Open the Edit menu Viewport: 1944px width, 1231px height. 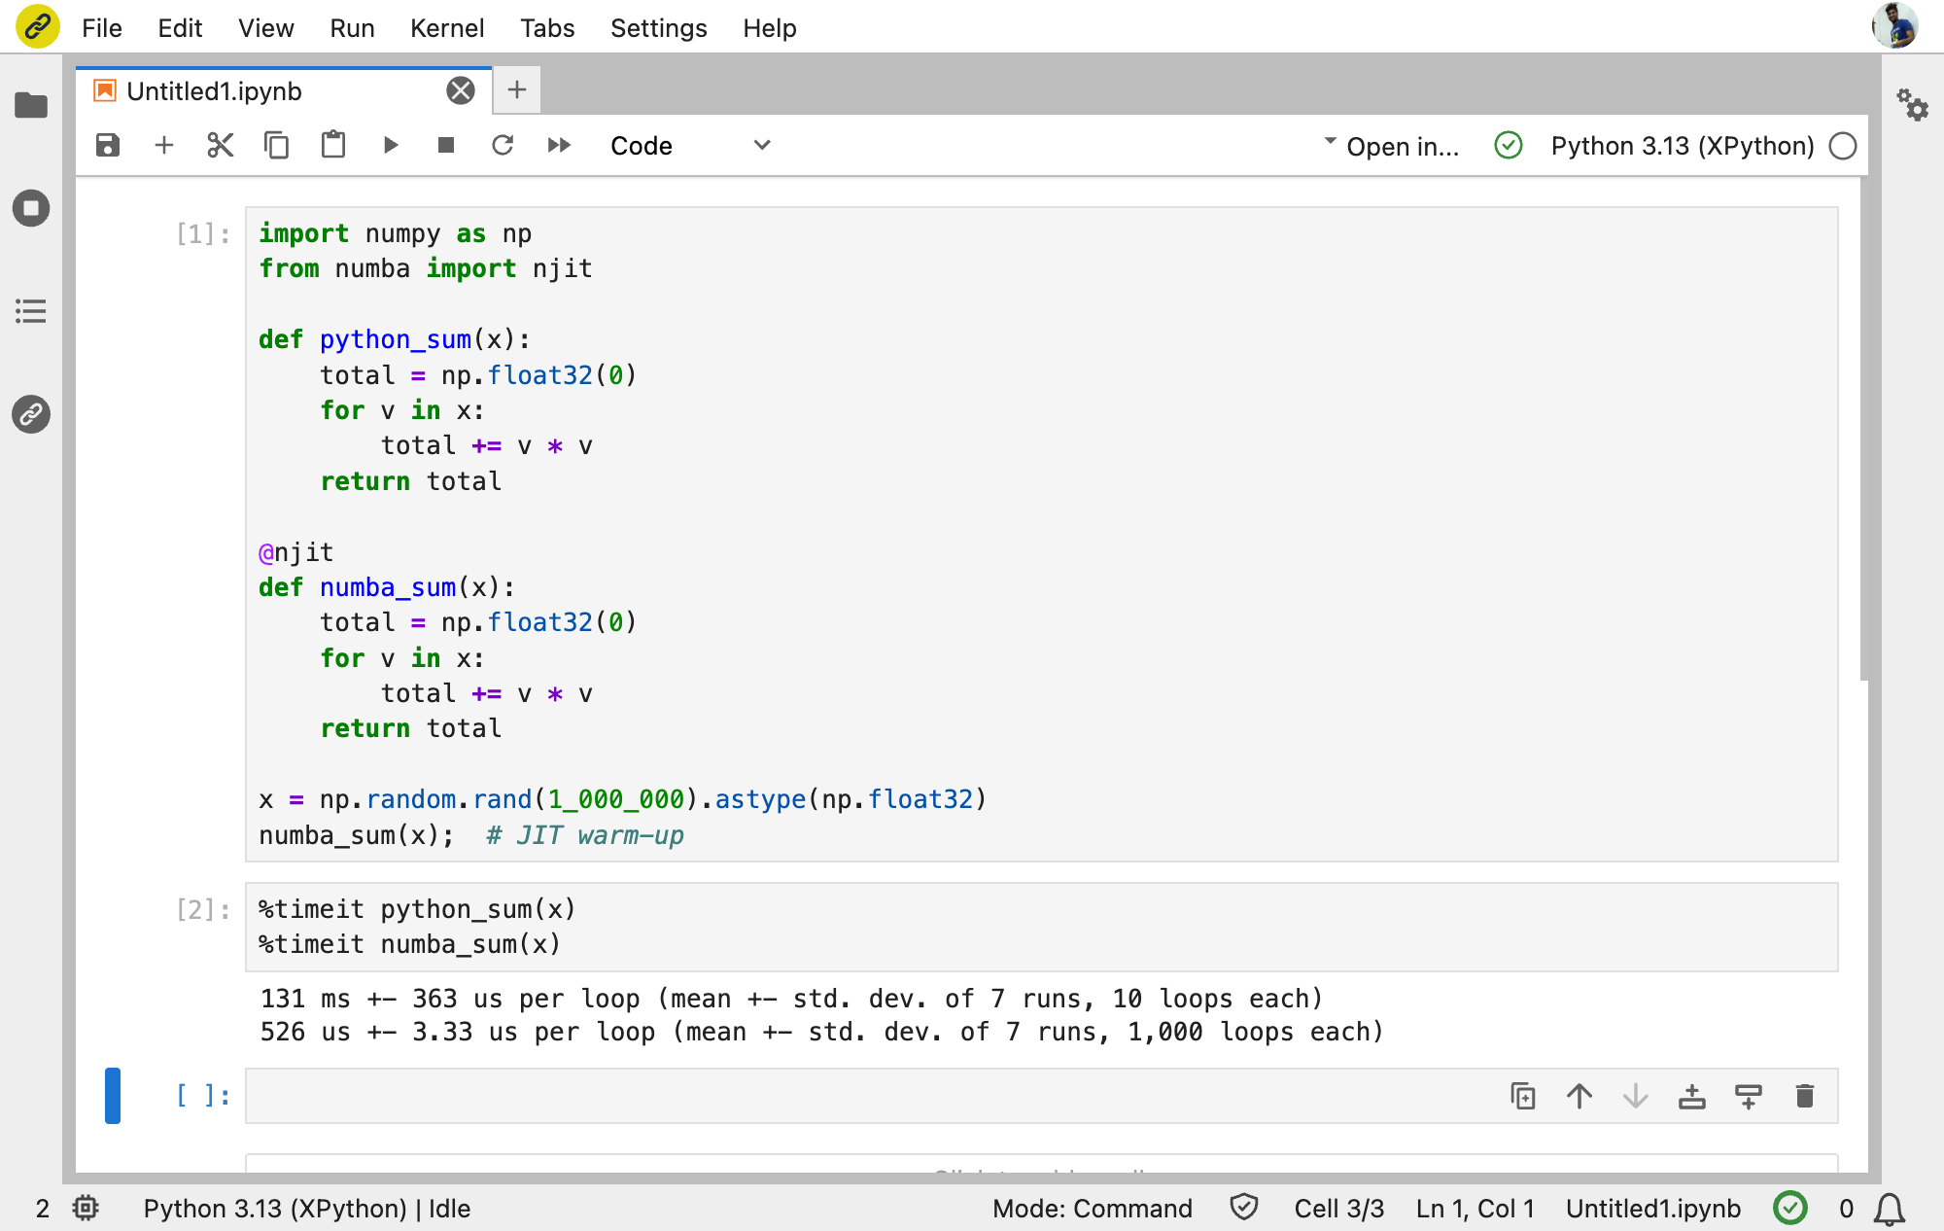click(180, 28)
